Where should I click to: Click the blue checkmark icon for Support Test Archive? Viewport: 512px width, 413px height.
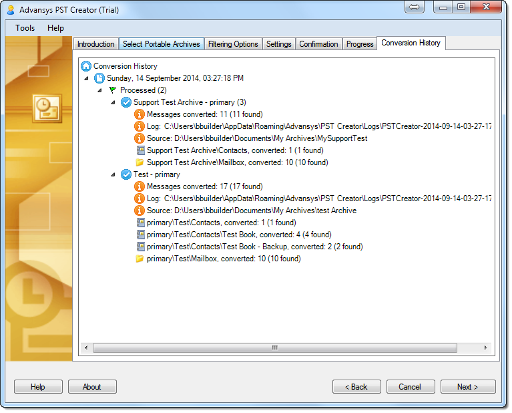[x=126, y=102]
